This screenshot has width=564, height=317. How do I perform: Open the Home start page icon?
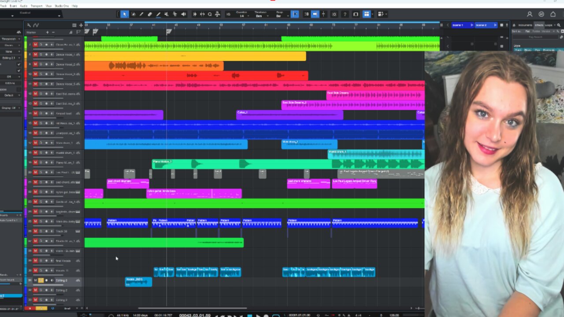click(553, 14)
